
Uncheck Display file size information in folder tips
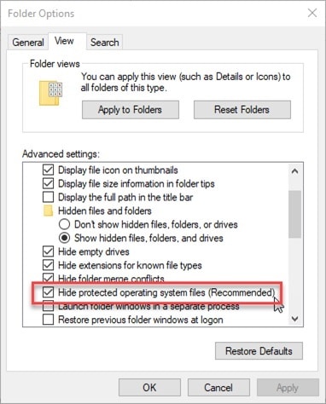tap(48, 183)
